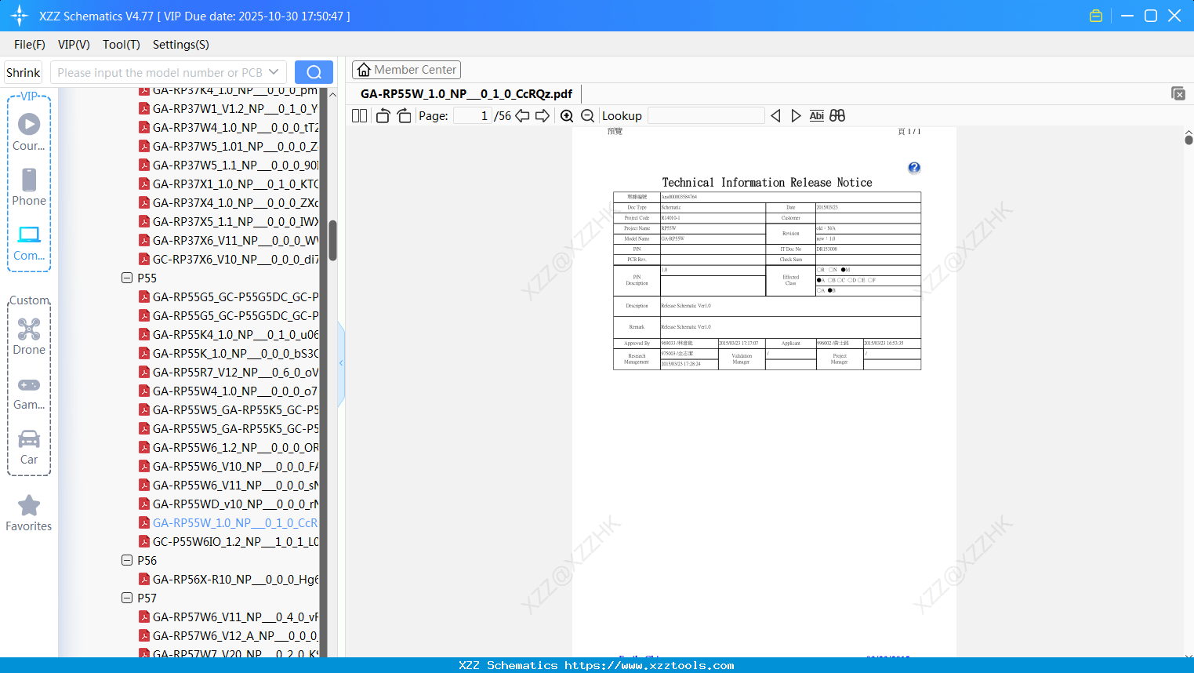The width and height of the screenshot is (1194, 673).
Task: Click the Page number field
Action: (473, 116)
